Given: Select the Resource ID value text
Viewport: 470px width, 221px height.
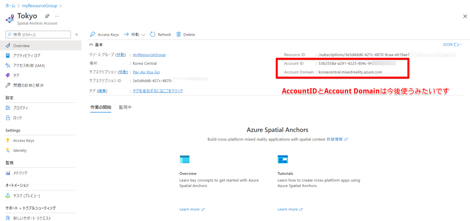Looking at the screenshot, I should click(x=364, y=55).
